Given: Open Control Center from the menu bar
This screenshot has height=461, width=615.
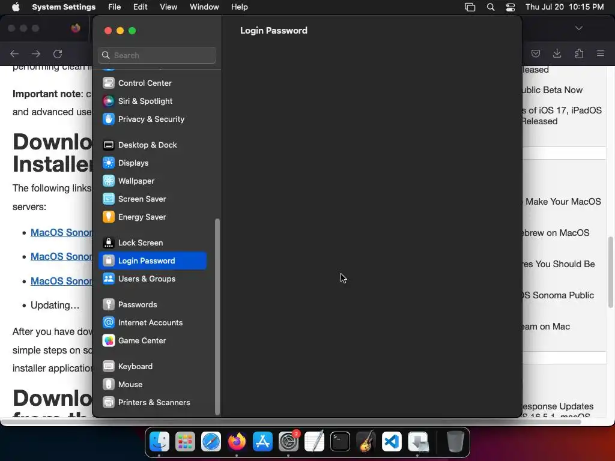Looking at the screenshot, I should [x=510, y=7].
